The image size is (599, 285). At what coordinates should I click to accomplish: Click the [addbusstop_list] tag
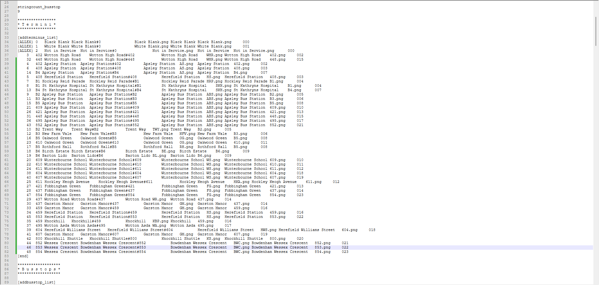pyautogui.click(x=37, y=282)
